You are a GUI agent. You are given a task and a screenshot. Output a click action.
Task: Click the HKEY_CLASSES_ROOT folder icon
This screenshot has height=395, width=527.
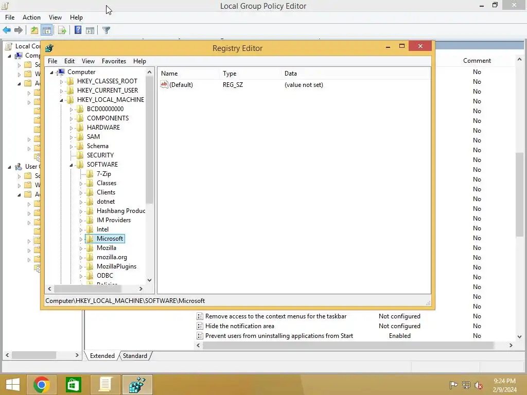click(70, 81)
